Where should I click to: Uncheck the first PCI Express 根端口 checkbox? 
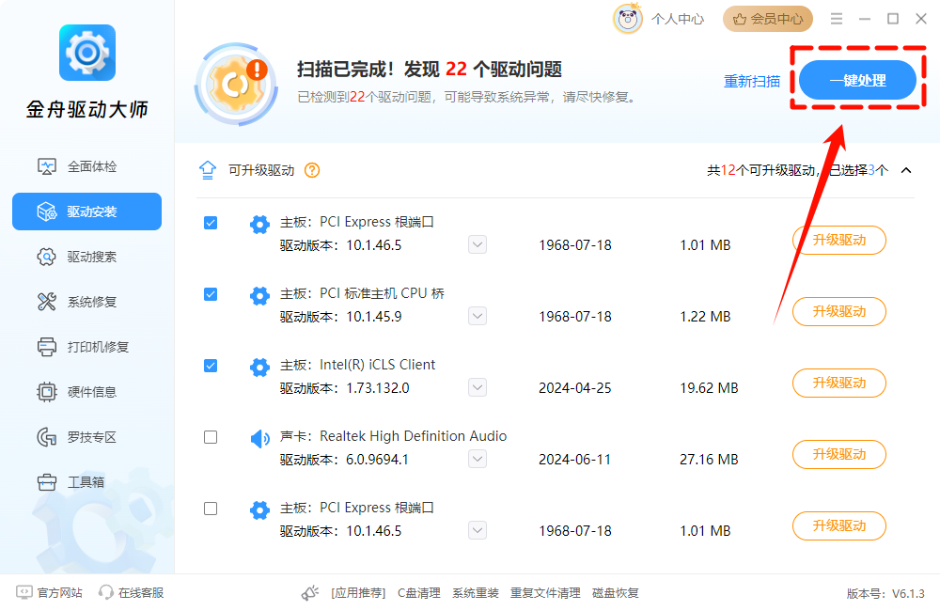(x=211, y=223)
